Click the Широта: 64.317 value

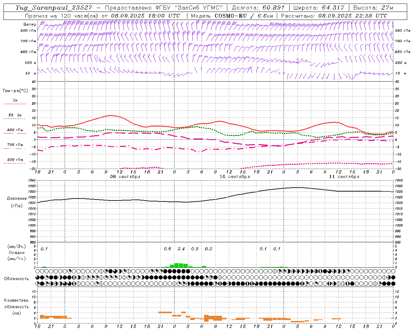(319, 8)
